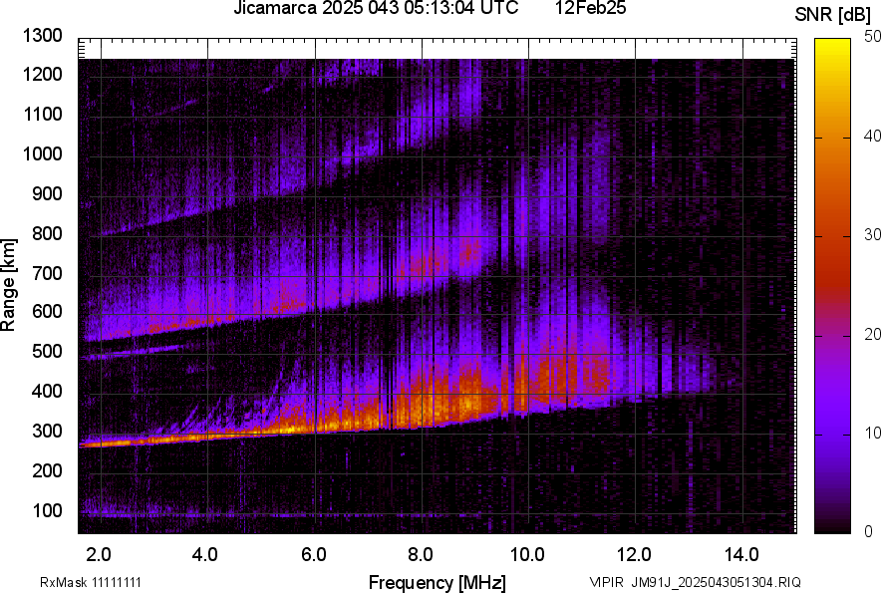881x593 pixels.
Task: Select the 0 tick label on the colorbar
Action: pyautogui.click(x=869, y=530)
